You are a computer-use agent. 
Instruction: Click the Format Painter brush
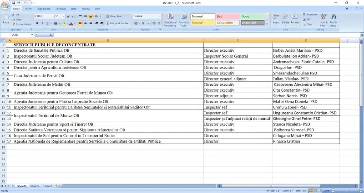click(x=14, y=25)
